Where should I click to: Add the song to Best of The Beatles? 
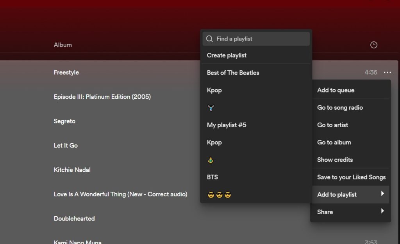233,73
